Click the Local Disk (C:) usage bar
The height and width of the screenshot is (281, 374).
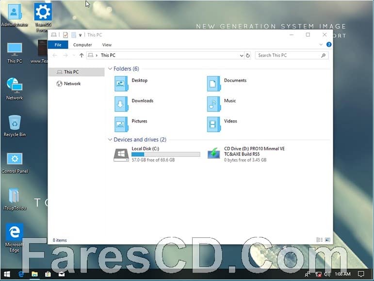click(x=166, y=155)
